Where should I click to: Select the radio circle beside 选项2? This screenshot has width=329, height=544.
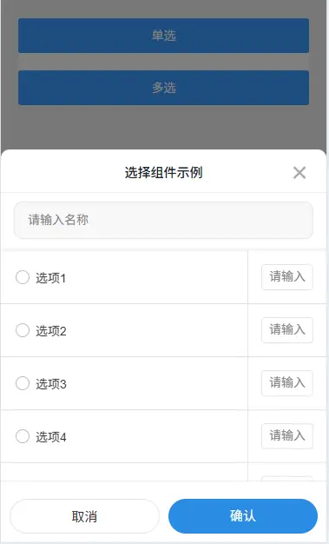[23, 330]
